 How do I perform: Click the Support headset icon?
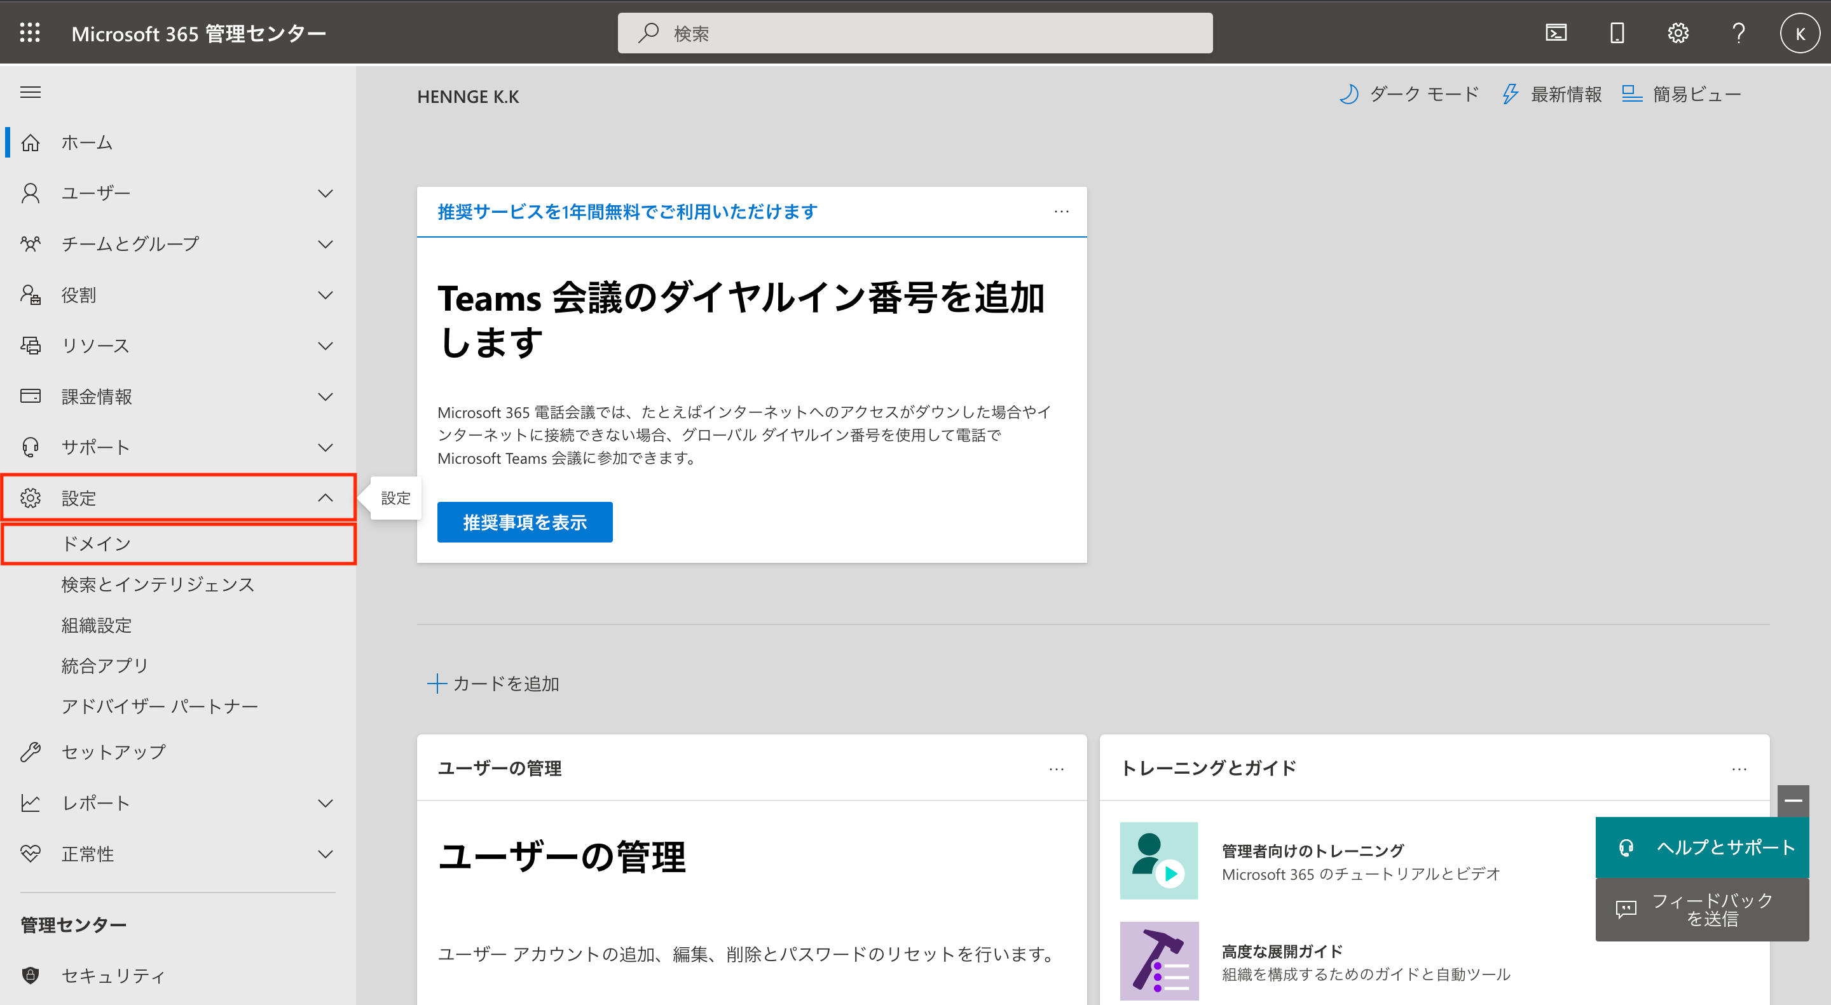(x=30, y=447)
